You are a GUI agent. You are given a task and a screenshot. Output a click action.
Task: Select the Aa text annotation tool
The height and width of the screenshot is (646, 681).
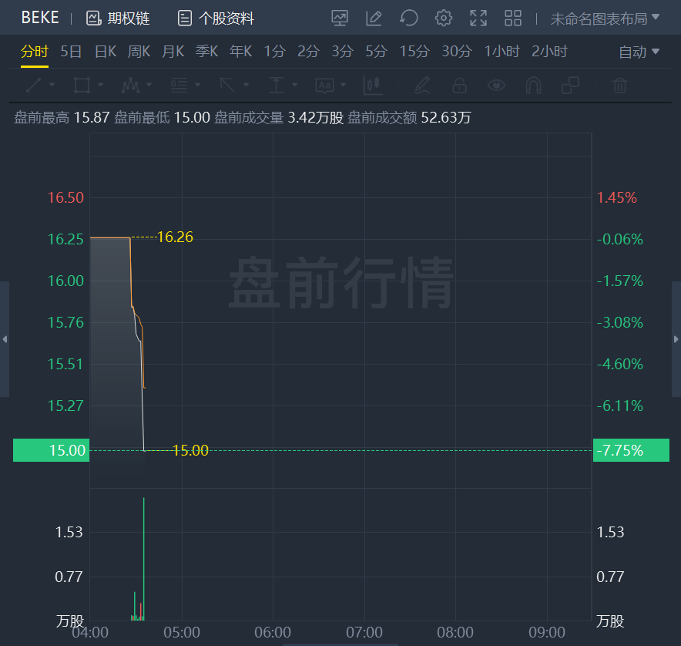[324, 86]
